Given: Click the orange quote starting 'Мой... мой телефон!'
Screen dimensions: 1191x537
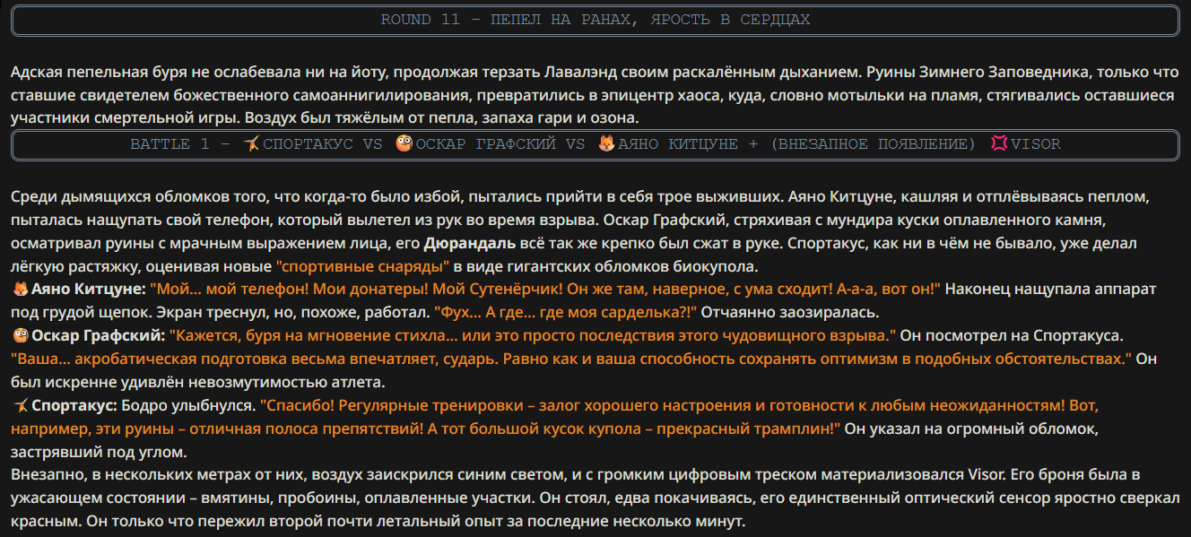Looking at the screenshot, I should coord(545,290).
